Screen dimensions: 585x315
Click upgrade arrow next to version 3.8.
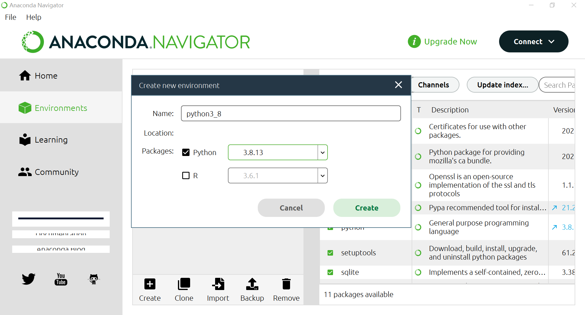[555, 227]
